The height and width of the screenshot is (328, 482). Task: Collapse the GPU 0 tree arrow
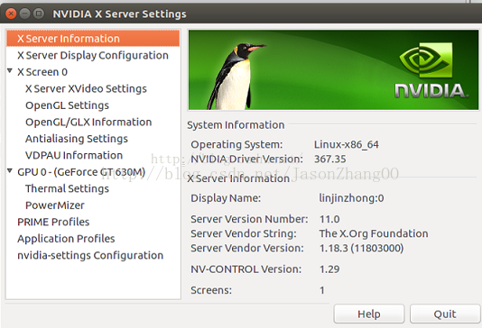tap(10, 170)
